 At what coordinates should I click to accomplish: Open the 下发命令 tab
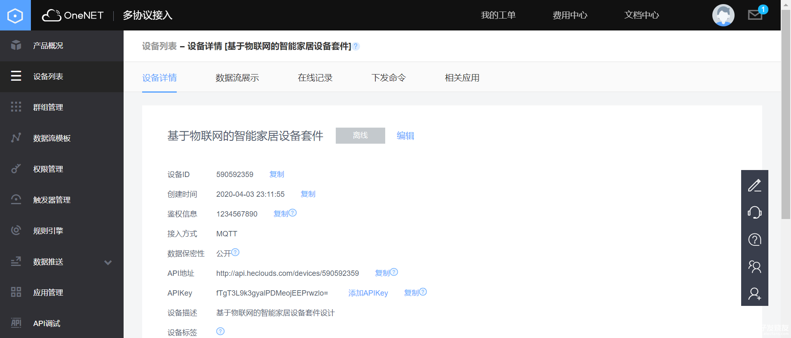388,78
